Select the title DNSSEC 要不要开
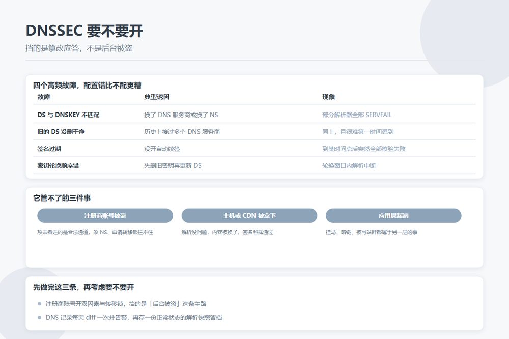 (x=84, y=31)
